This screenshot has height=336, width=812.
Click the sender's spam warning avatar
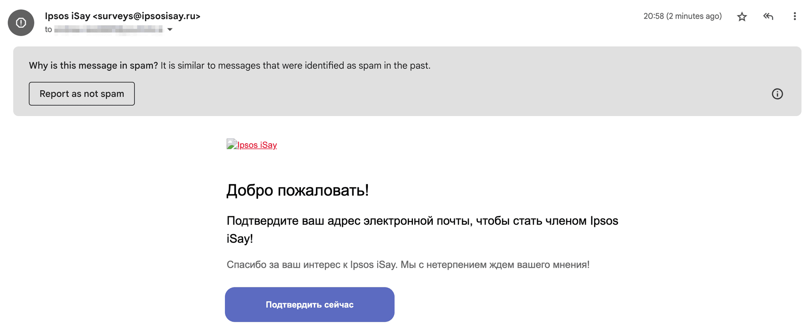pos(21,23)
